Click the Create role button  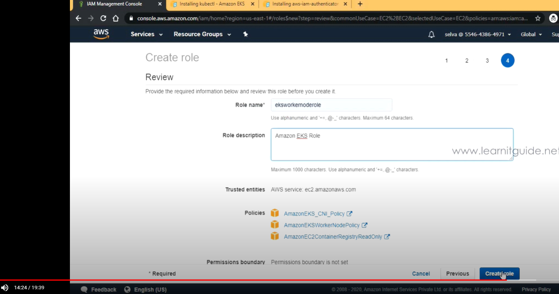(499, 274)
